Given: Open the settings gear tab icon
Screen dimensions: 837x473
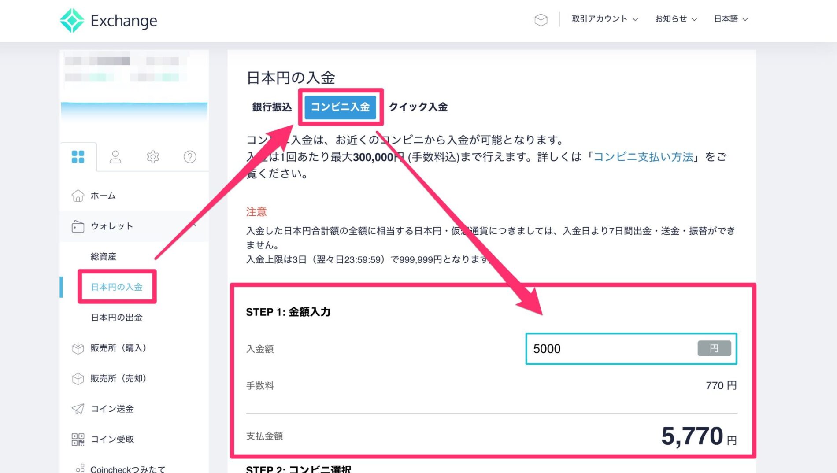Looking at the screenshot, I should [x=153, y=157].
